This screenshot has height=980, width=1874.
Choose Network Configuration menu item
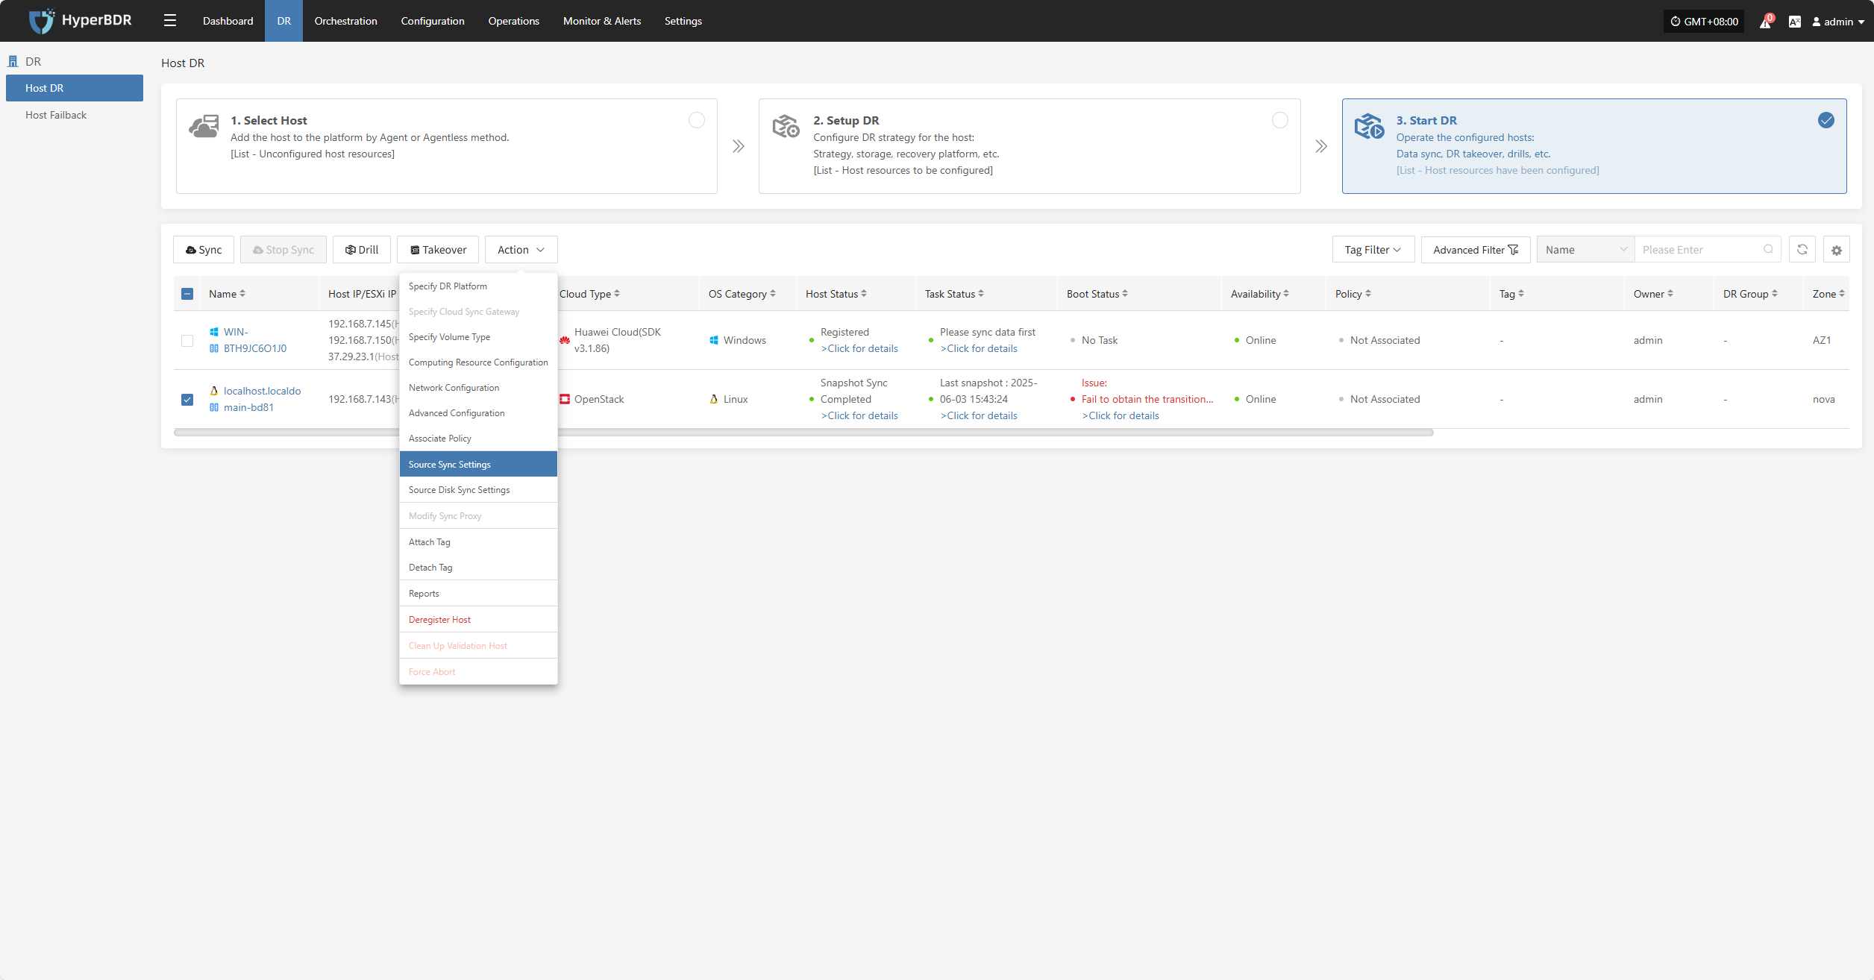[x=478, y=388]
